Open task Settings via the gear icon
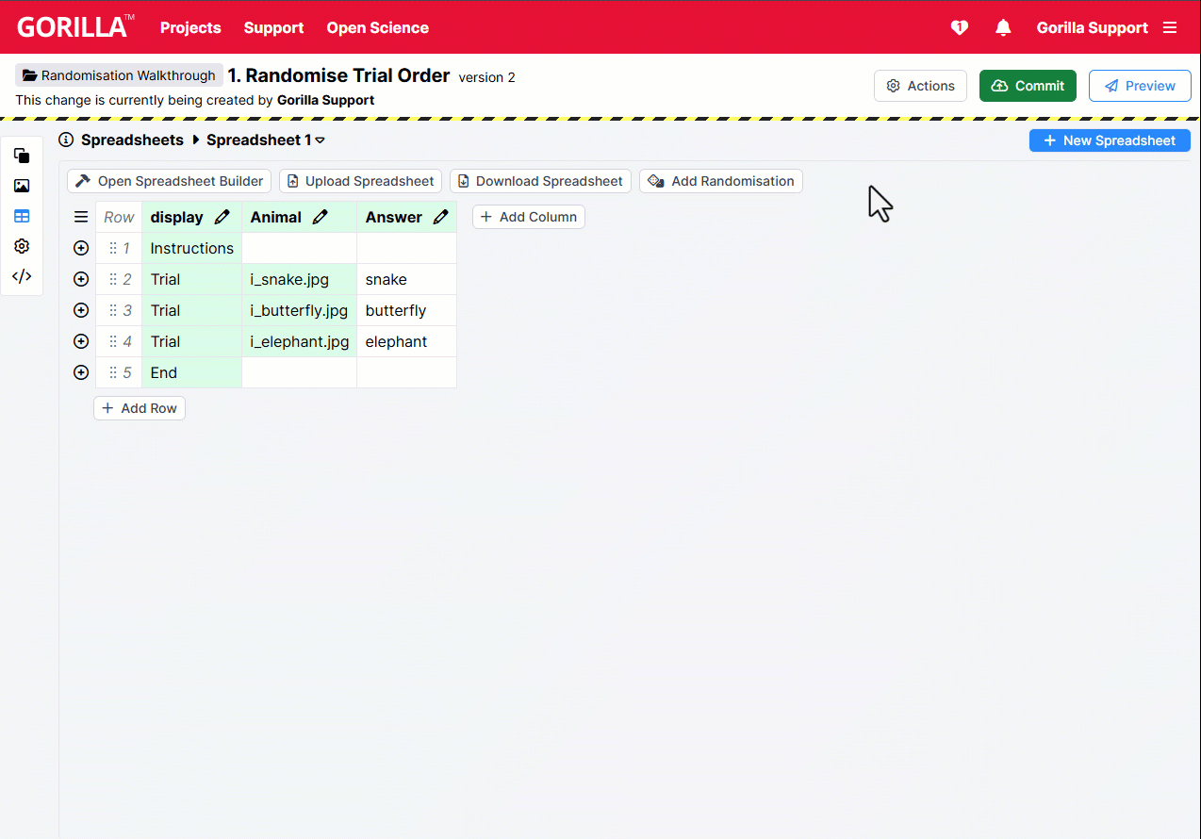This screenshot has width=1201, height=839. click(x=22, y=246)
